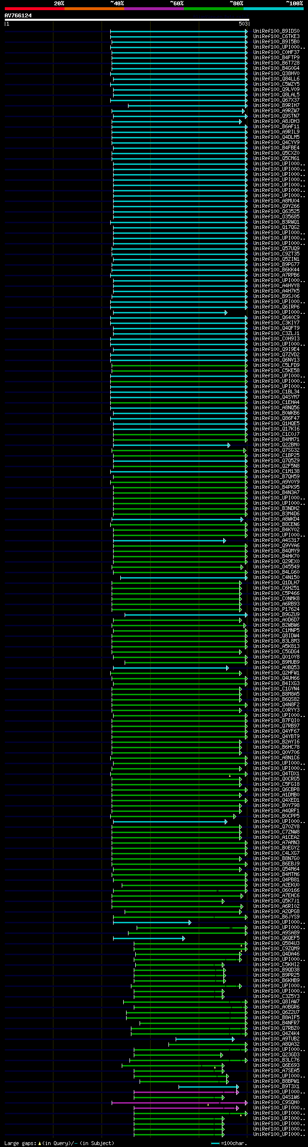
Task: Click the cyan ~100% identity legend segment
Action: 273,8
